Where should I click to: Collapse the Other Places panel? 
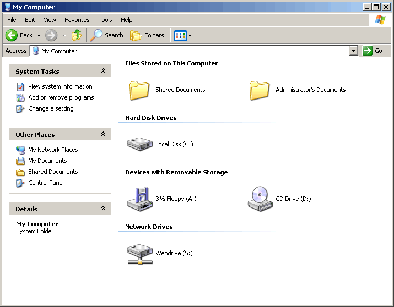pyautogui.click(x=103, y=134)
